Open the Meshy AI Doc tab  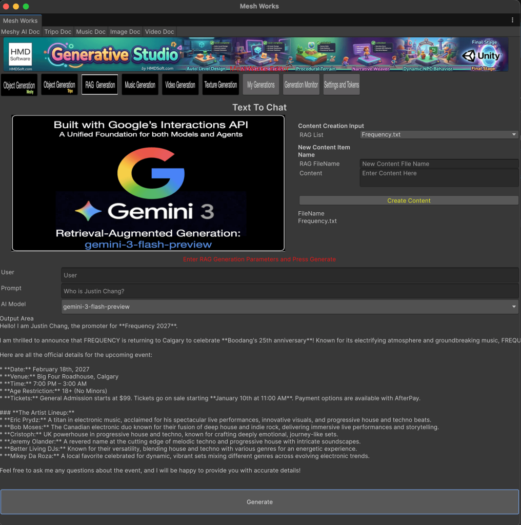[x=21, y=31]
